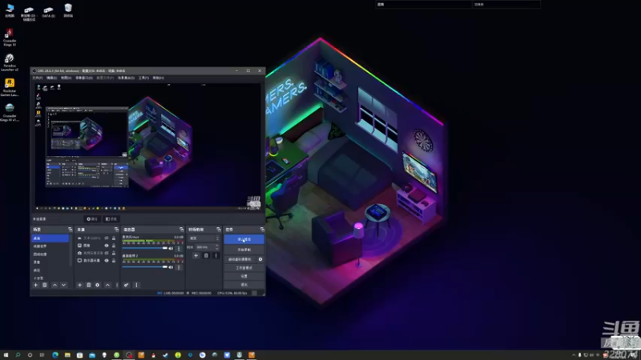The height and width of the screenshot is (360, 641).
Task: Lock the Text (GDI+) source
Action: (114, 238)
